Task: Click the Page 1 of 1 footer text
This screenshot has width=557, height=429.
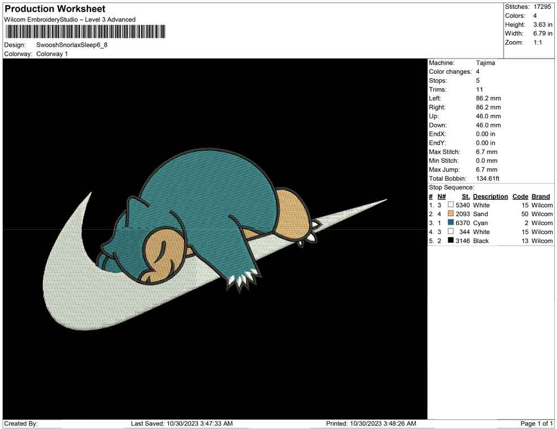Action: [x=537, y=423]
